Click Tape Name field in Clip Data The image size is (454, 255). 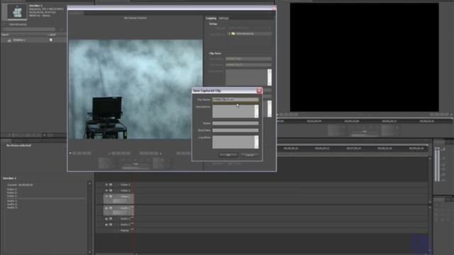[248, 59]
